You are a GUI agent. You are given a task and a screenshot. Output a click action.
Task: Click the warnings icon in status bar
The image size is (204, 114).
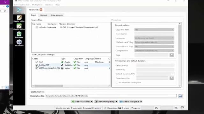(105, 108)
